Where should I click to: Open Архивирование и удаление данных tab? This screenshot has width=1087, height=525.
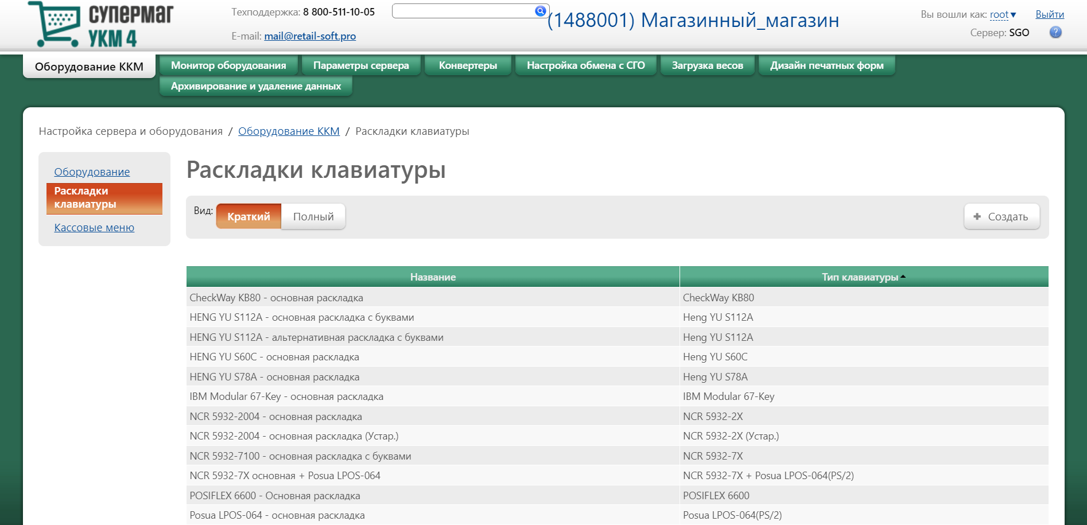pyautogui.click(x=256, y=86)
